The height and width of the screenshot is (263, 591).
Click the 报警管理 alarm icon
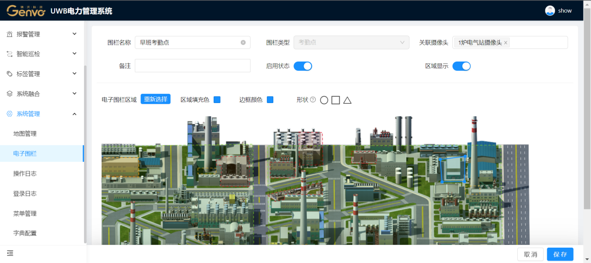[10, 34]
